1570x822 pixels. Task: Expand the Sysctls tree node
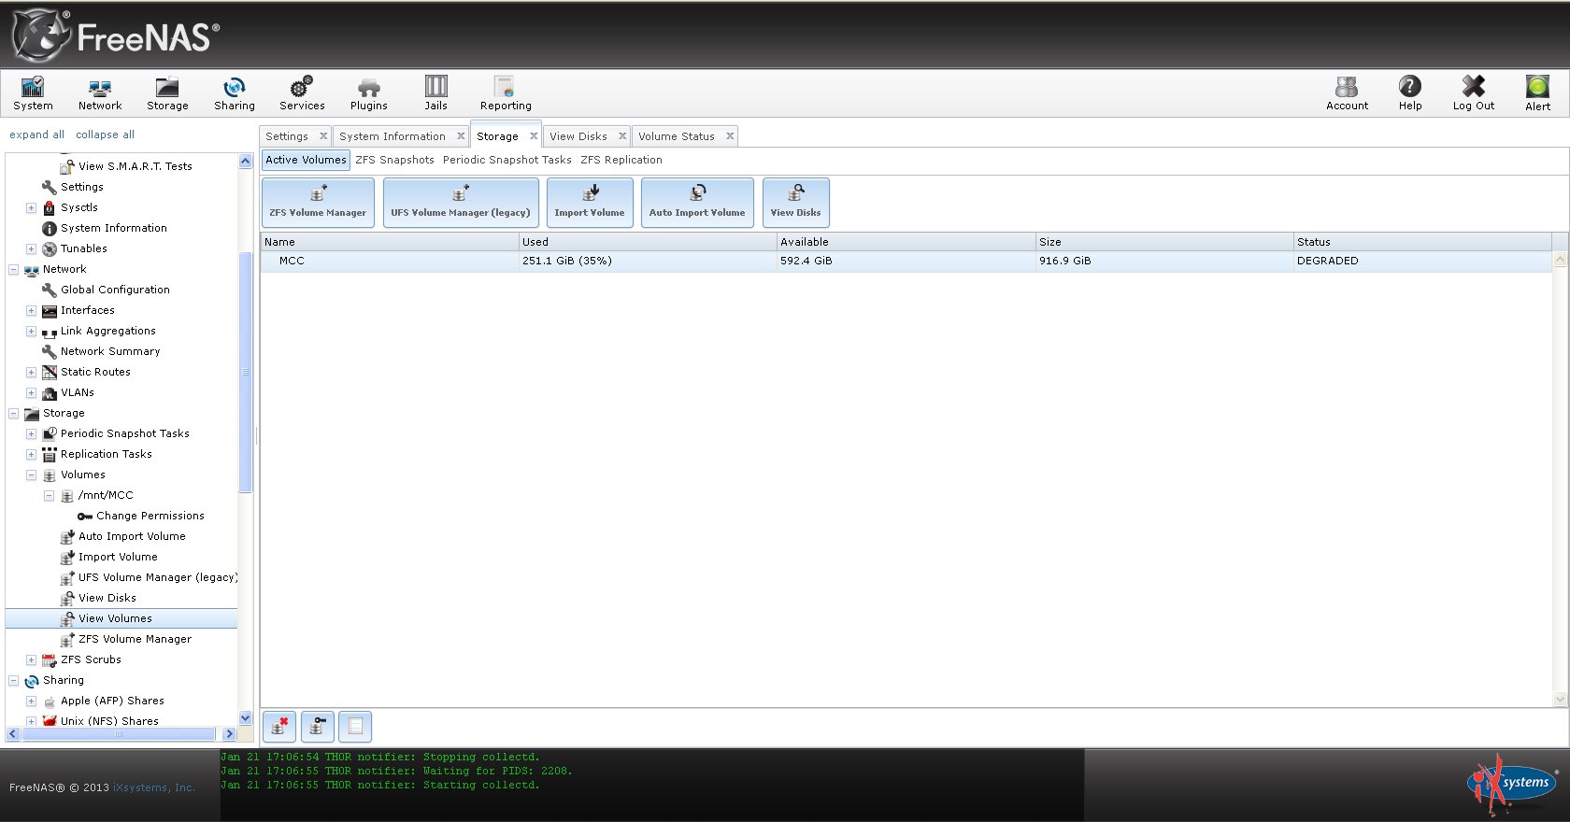(31, 207)
